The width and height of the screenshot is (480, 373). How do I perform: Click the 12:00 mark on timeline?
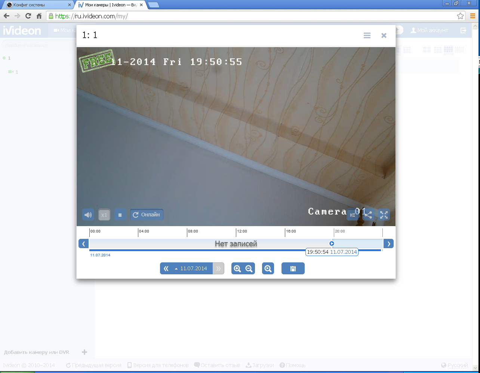[x=241, y=231]
